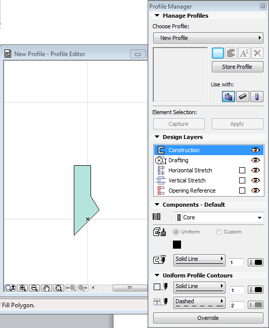Hide the Construction layer eye
The image size is (269, 328).
(x=255, y=150)
